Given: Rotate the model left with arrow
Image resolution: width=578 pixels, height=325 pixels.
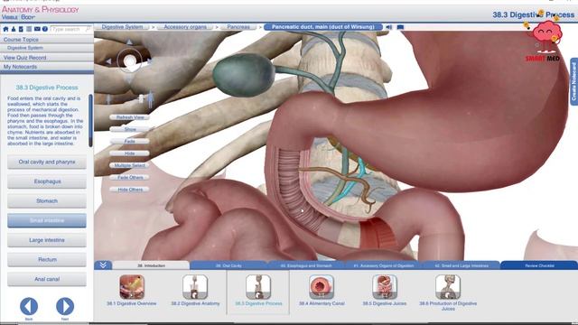Looking at the screenshot, I should click(x=108, y=61).
